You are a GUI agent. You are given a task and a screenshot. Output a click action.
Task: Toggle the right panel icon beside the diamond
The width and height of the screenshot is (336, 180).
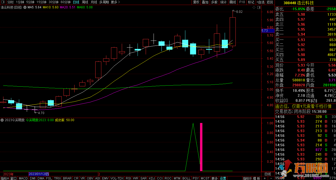coord(259,8)
